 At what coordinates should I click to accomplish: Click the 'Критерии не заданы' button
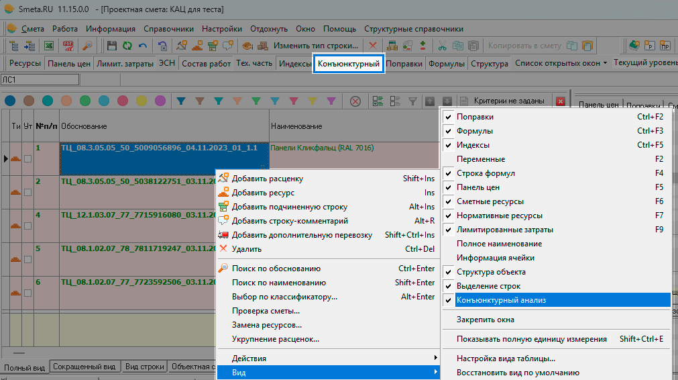[508, 101]
